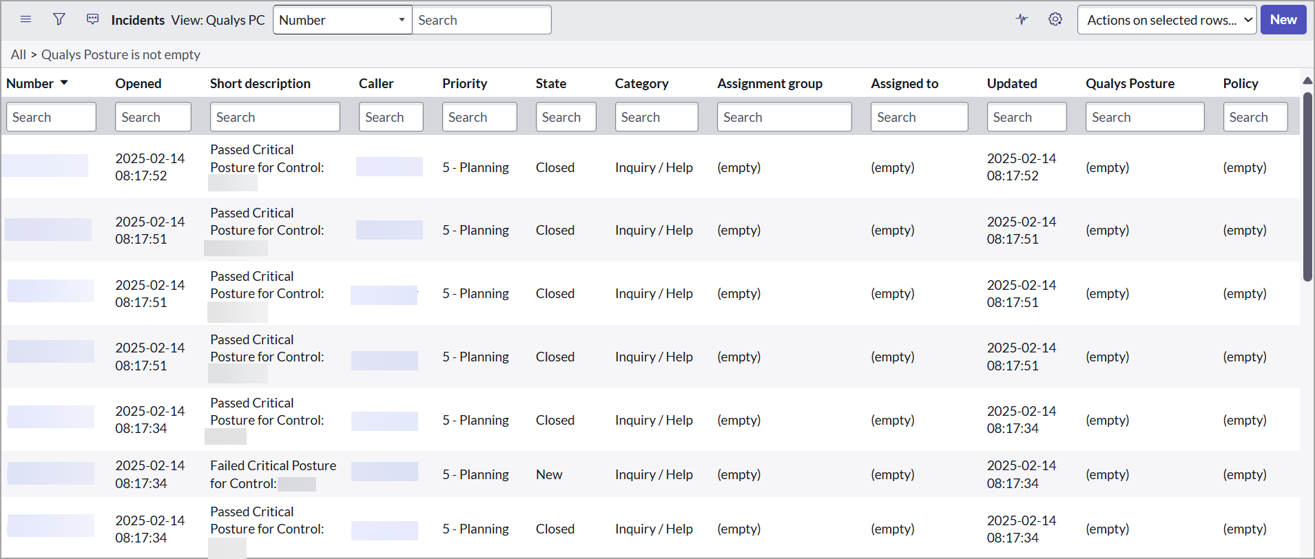Click the Number column sort arrow
This screenshot has height=559, width=1315.
coord(64,83)
